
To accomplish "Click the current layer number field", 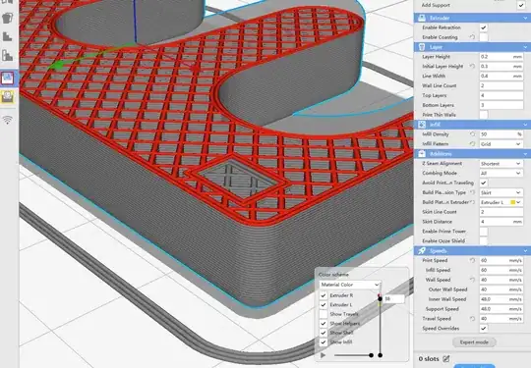I will pyautogui.click(x=394, y=298).
